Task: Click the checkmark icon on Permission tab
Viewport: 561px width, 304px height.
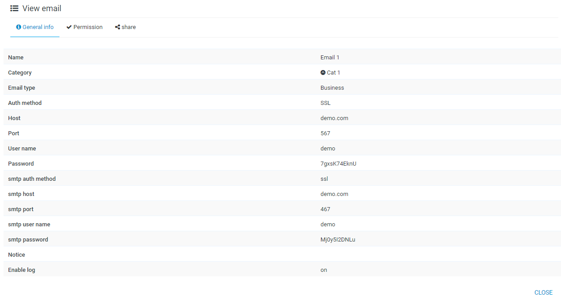Action: click(x=69, y=27)
